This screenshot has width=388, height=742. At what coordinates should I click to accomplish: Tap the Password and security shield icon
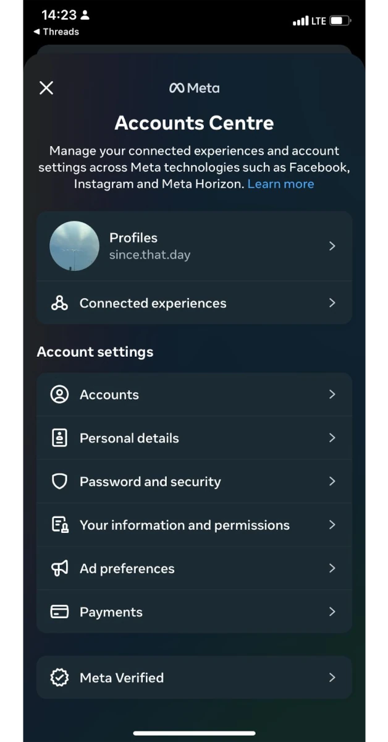[59, 482]
